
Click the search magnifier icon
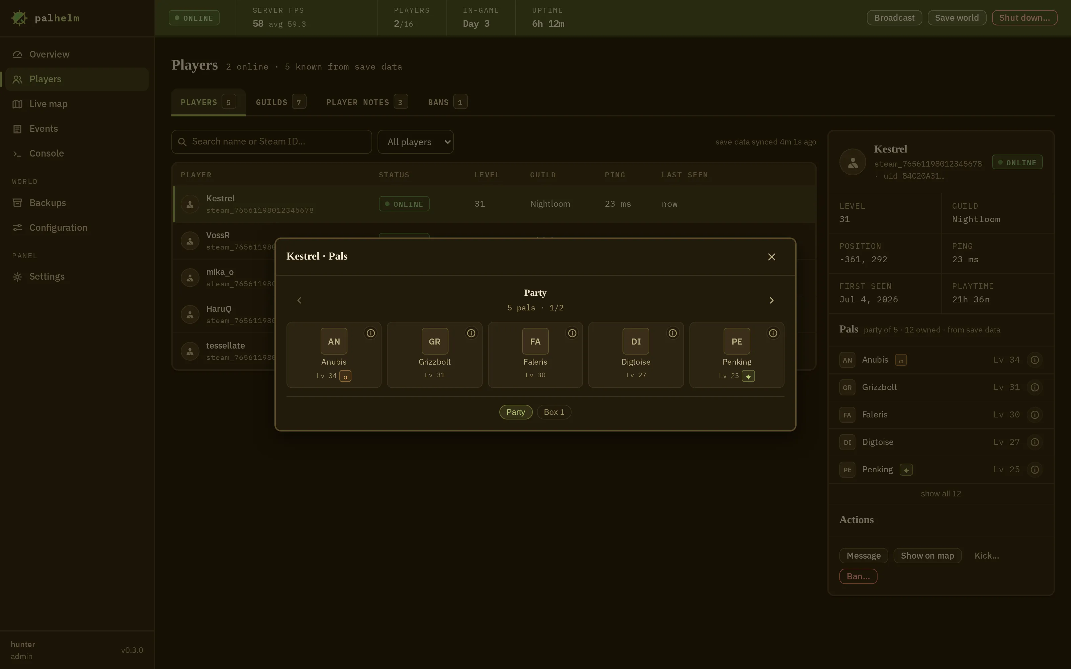(x=182, y=142)
